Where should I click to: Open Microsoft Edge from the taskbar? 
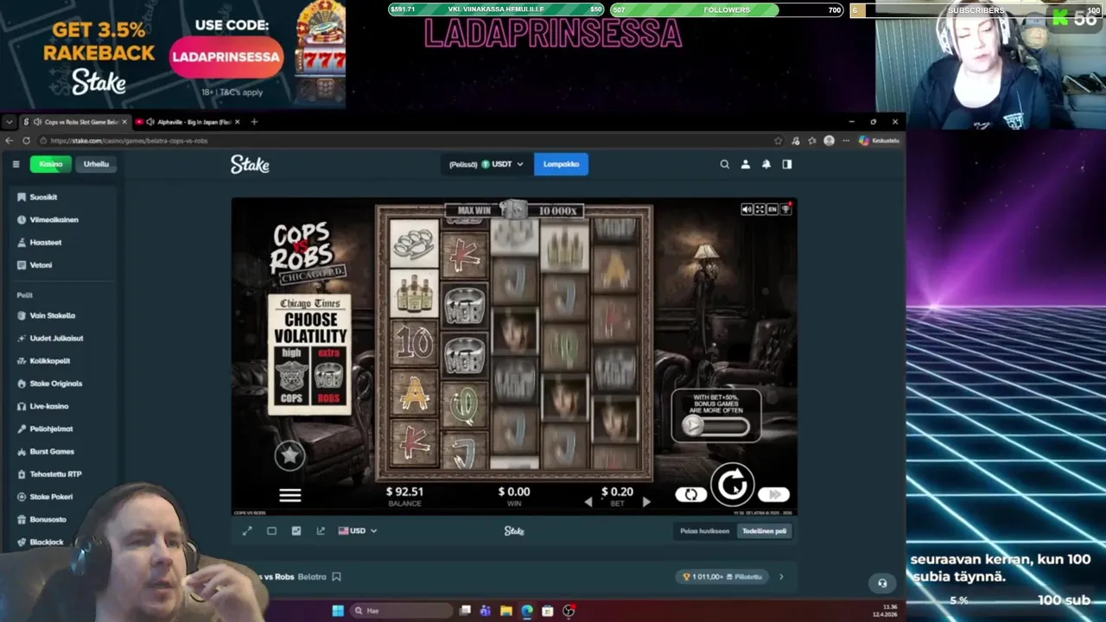(527, 611)
